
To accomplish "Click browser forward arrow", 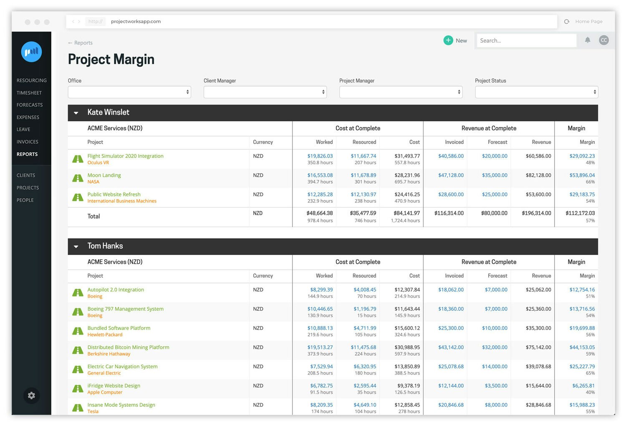I will (79, 22).
